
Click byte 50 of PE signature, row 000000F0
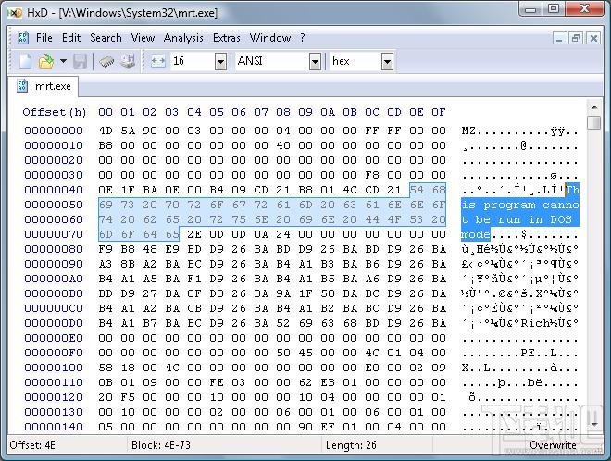pos(283,353)
